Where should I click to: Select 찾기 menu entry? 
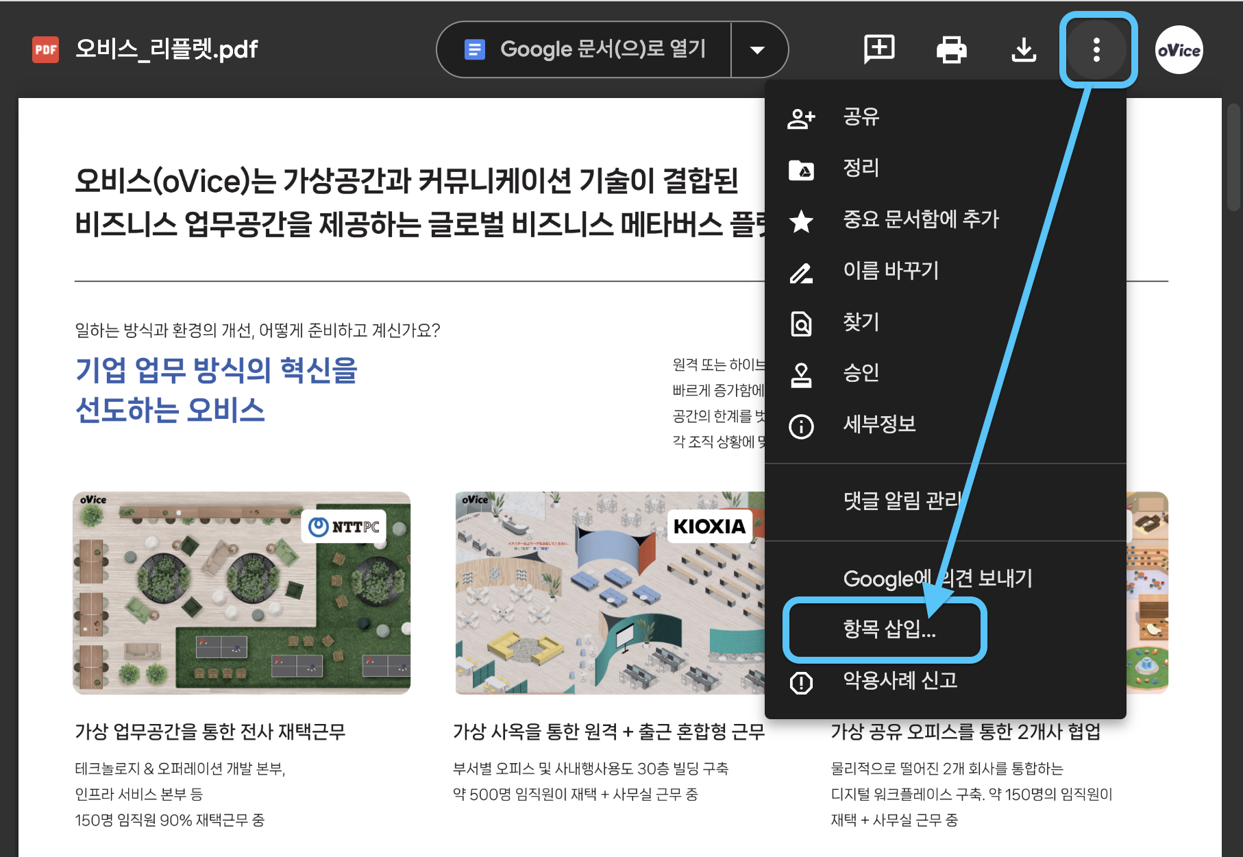pyautogui.click(x=945, y=322)
